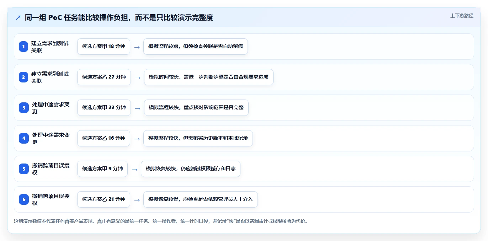Click step badge number 4
This screenshot has width=488, height=241.
(24, 138)
